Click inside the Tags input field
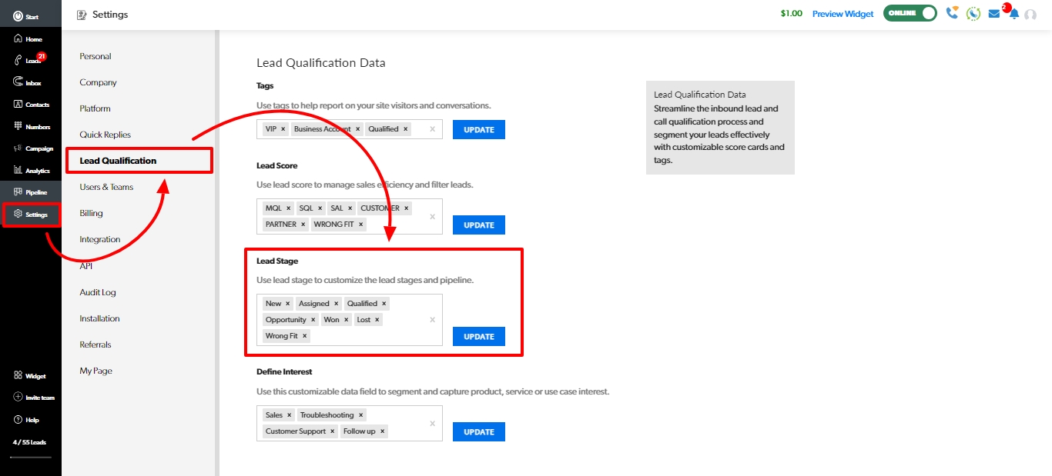 420,129
